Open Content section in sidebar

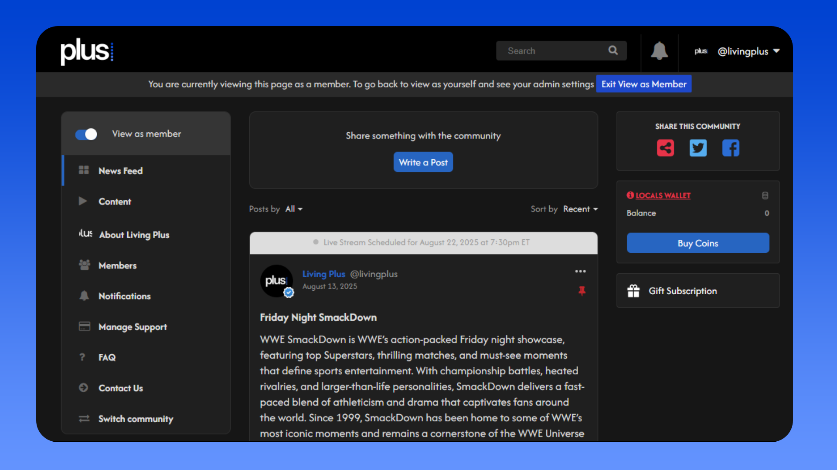(x=146, y=201)
